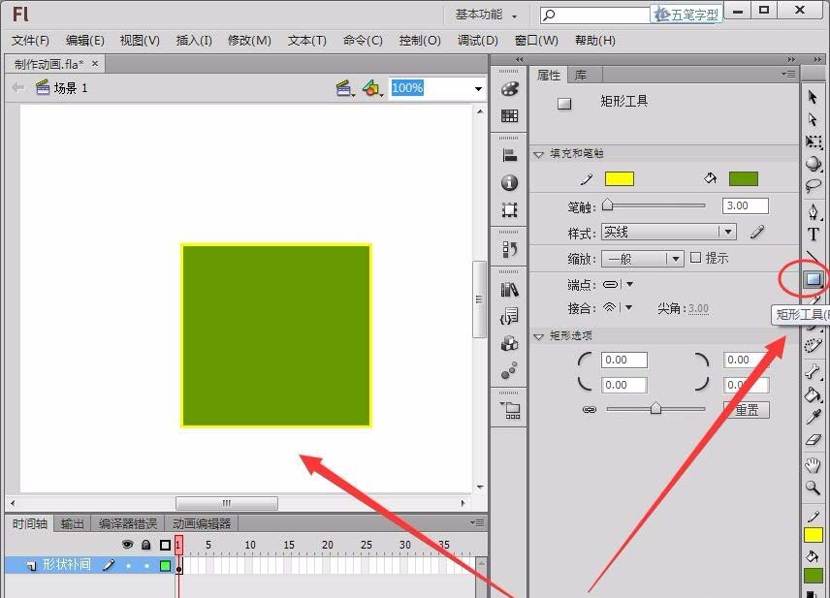Click the 笔触 stroke width slider handle
830x598 pixels.
(607, 205)
